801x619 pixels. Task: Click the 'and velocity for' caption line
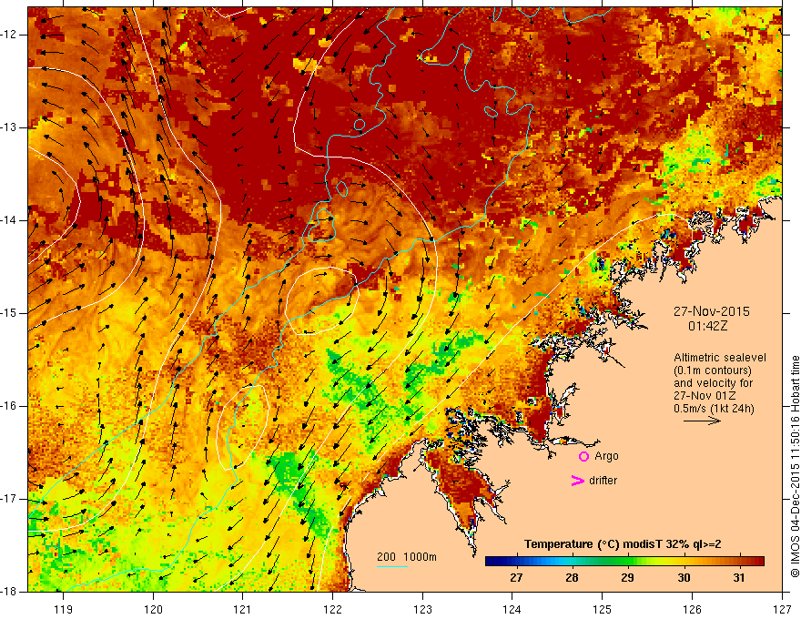pos(713,383)
